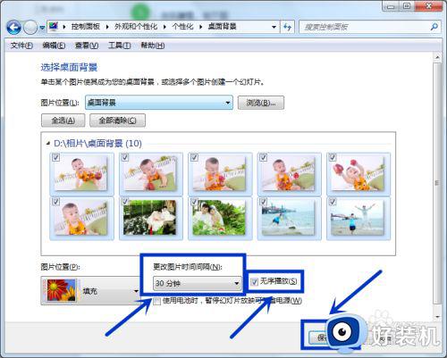Click scrollbar down arrow at bottom right
This screenshot has width=447, height=358.
437,317
